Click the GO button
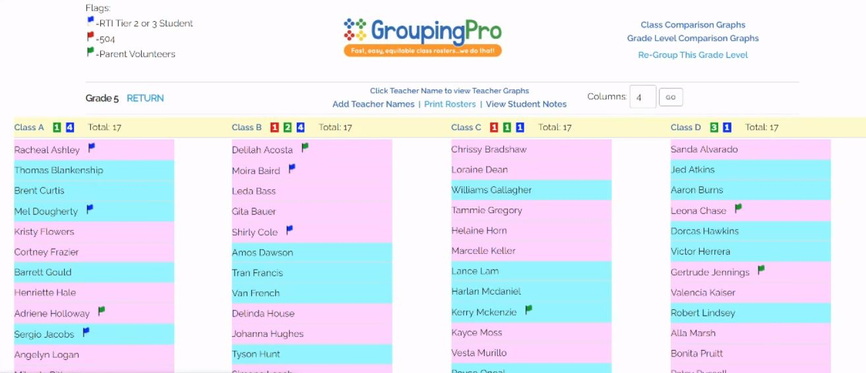Screen dimensions: 866x373 (x=671, y=97)
